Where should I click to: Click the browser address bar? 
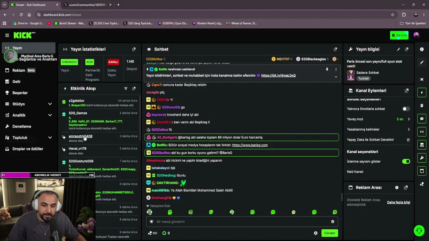[214, 15]
